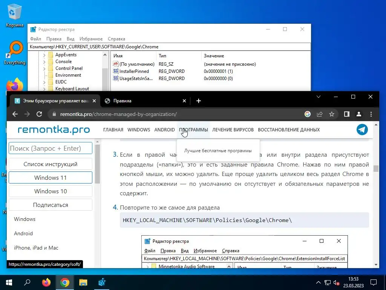The width and height of the screenshot is (386, 290).
Task: Select the UsageStatsInSa... registry value
Action: (136, 79)
